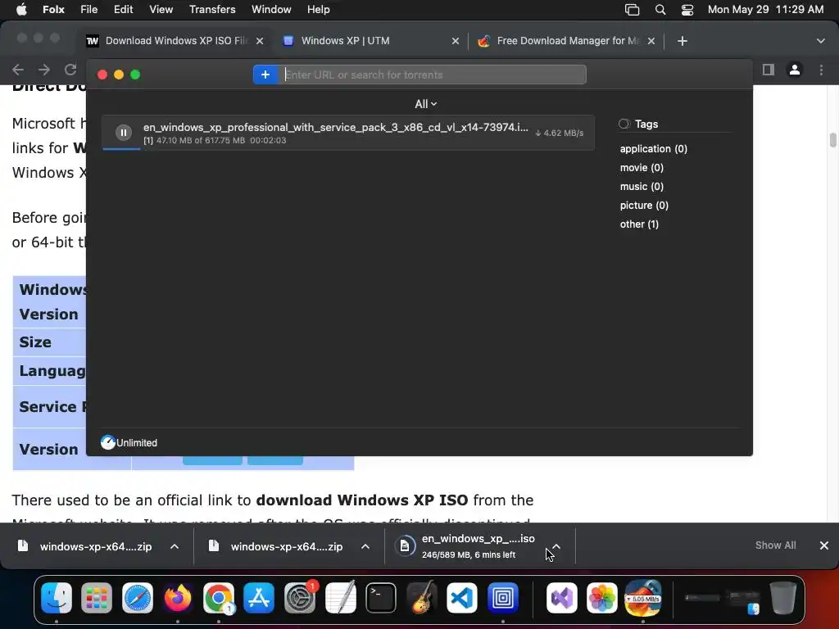The image size is (839, 629).
Task: Select the music (0) tag
Action: click(x=642, y=186)
